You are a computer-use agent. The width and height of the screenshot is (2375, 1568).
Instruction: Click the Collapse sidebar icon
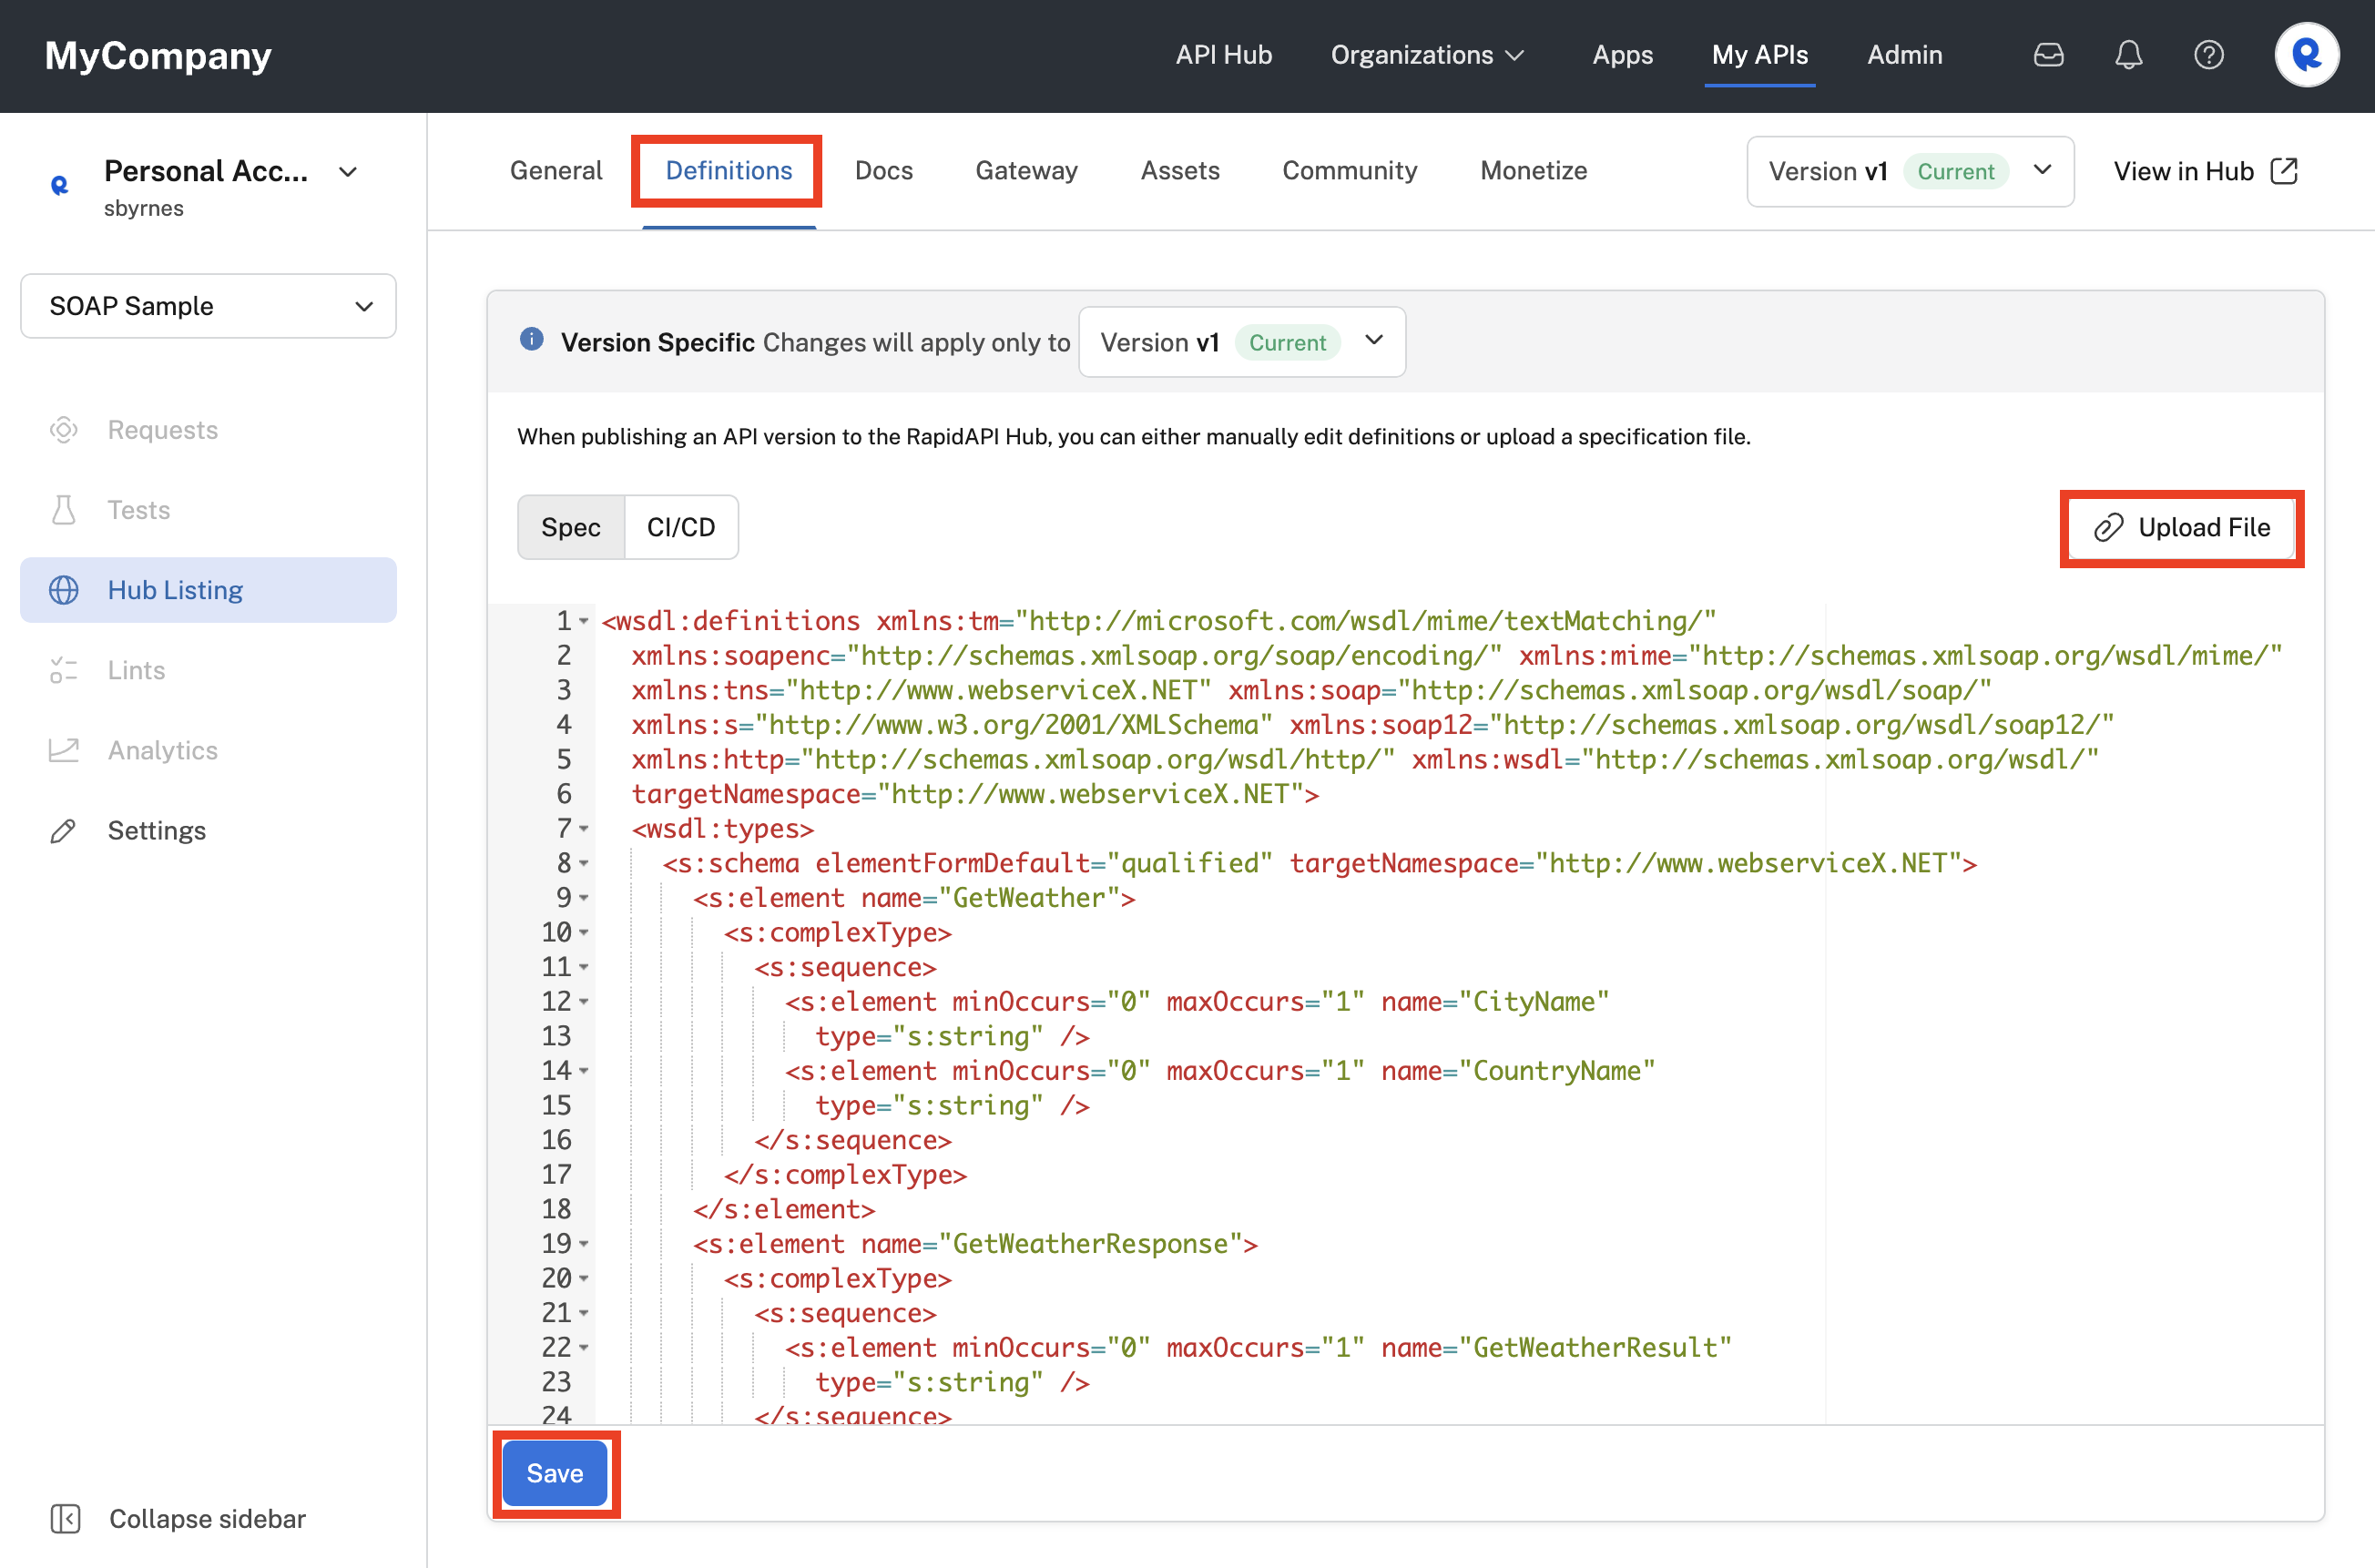tap(65, 1518)
